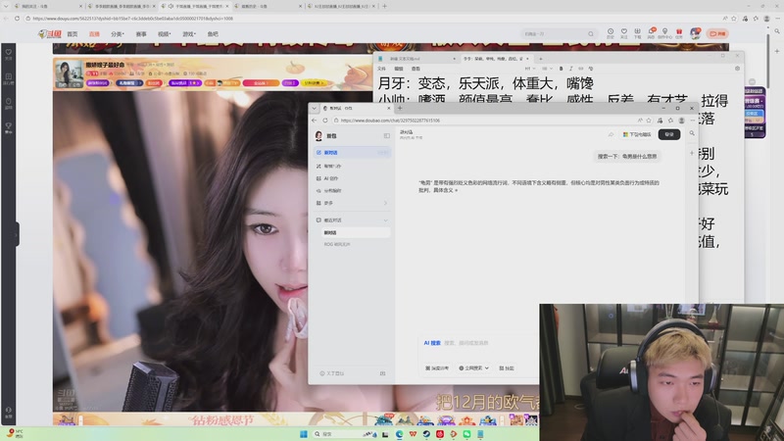Click the Douyu logo in site header
The image size is (784, 441).
(50, 34)
